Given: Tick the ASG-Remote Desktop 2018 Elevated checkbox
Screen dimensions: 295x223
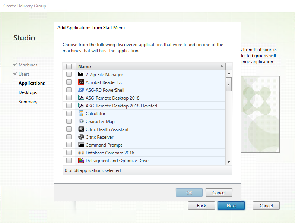Looking at the screenshot, I should [69, 106].
